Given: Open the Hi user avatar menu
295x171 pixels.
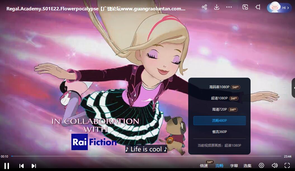Looking at the screenshot, I should (279, 8).
